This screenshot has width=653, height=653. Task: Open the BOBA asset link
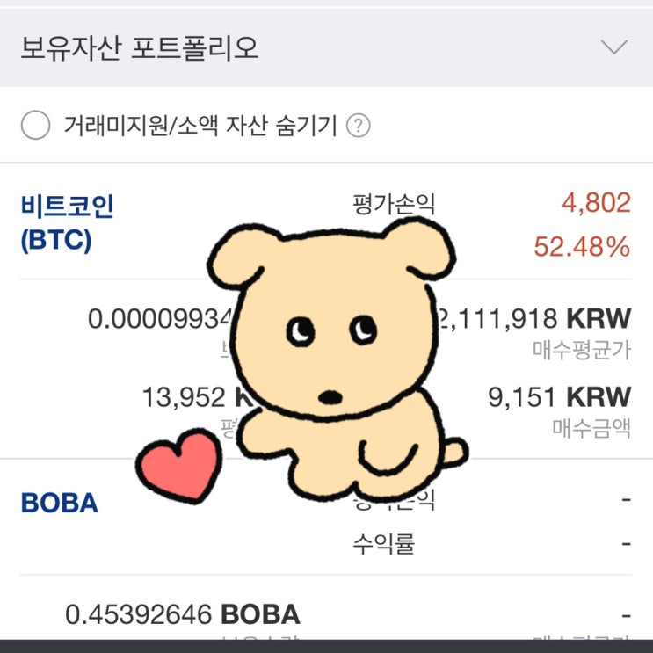[60, 503]
